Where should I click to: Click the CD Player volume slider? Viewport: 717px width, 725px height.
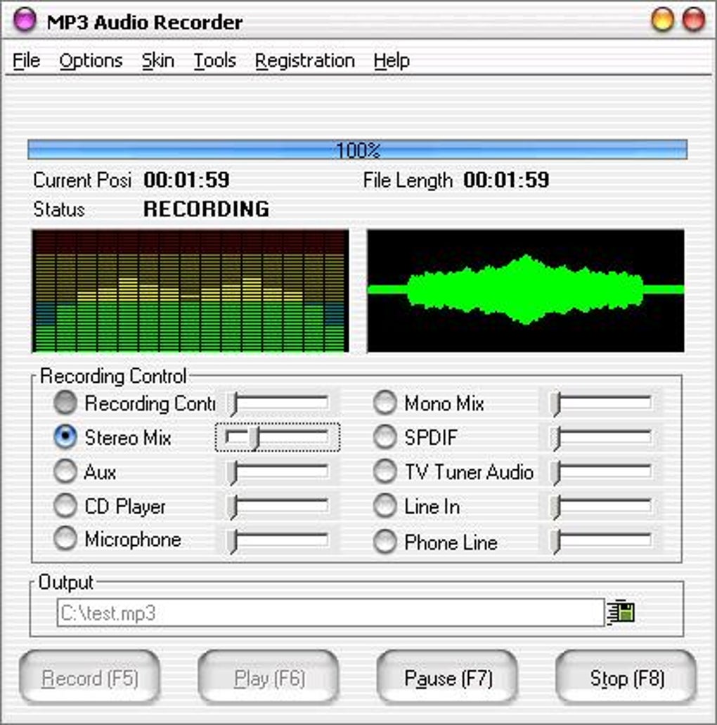[x=278, y=506]
